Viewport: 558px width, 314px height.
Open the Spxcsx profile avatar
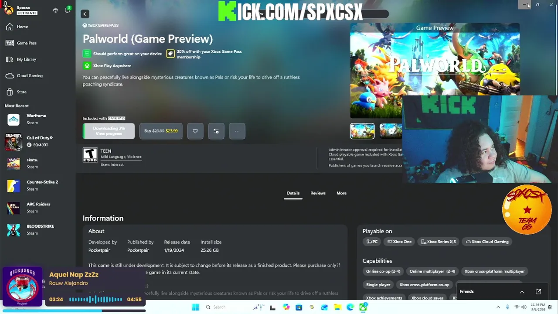[8, 10]
